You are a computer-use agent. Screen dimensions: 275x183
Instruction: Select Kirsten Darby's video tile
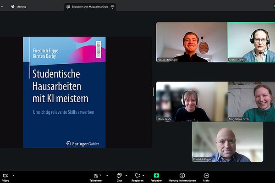pyautogui.click(x=251, y=42)
